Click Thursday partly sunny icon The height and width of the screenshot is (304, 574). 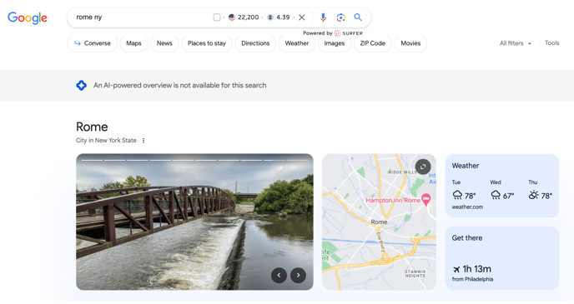[x=533, y=195]
